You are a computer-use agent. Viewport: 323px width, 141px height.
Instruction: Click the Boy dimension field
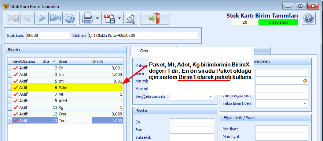192,130
